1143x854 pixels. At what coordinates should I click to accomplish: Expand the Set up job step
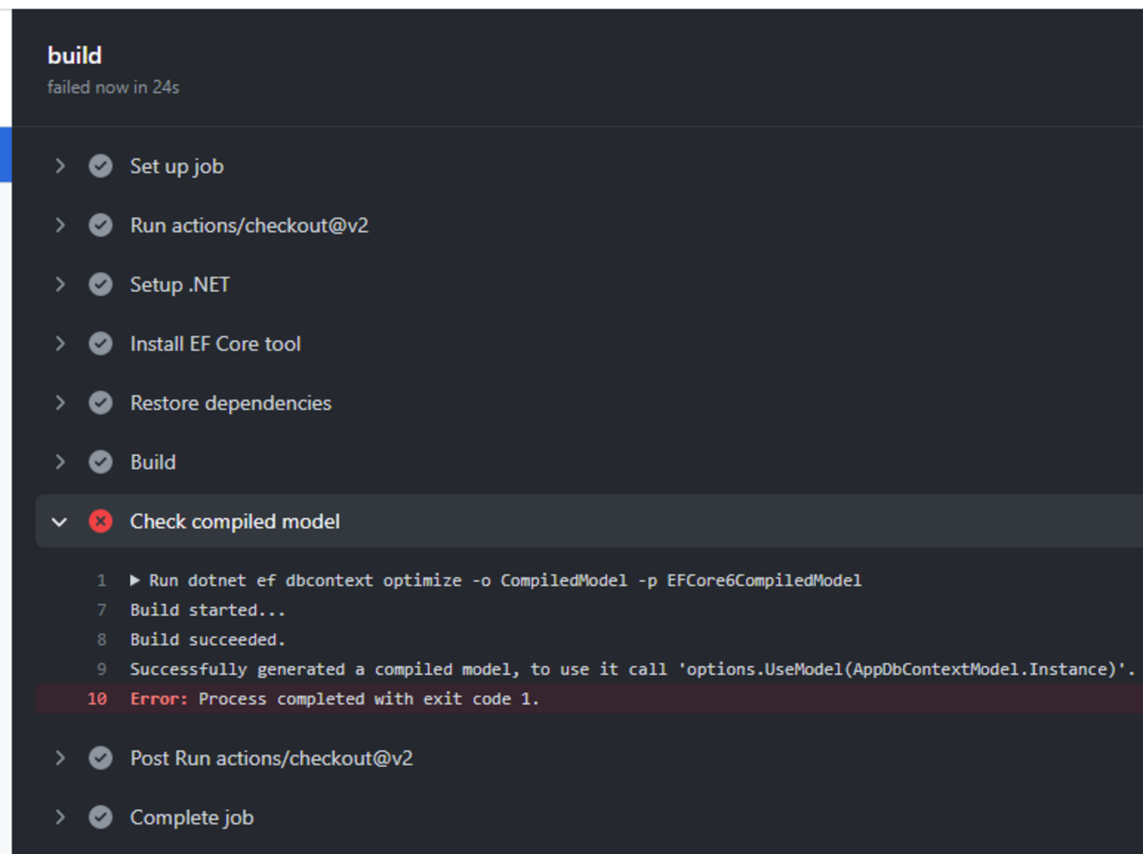point(60,166)
